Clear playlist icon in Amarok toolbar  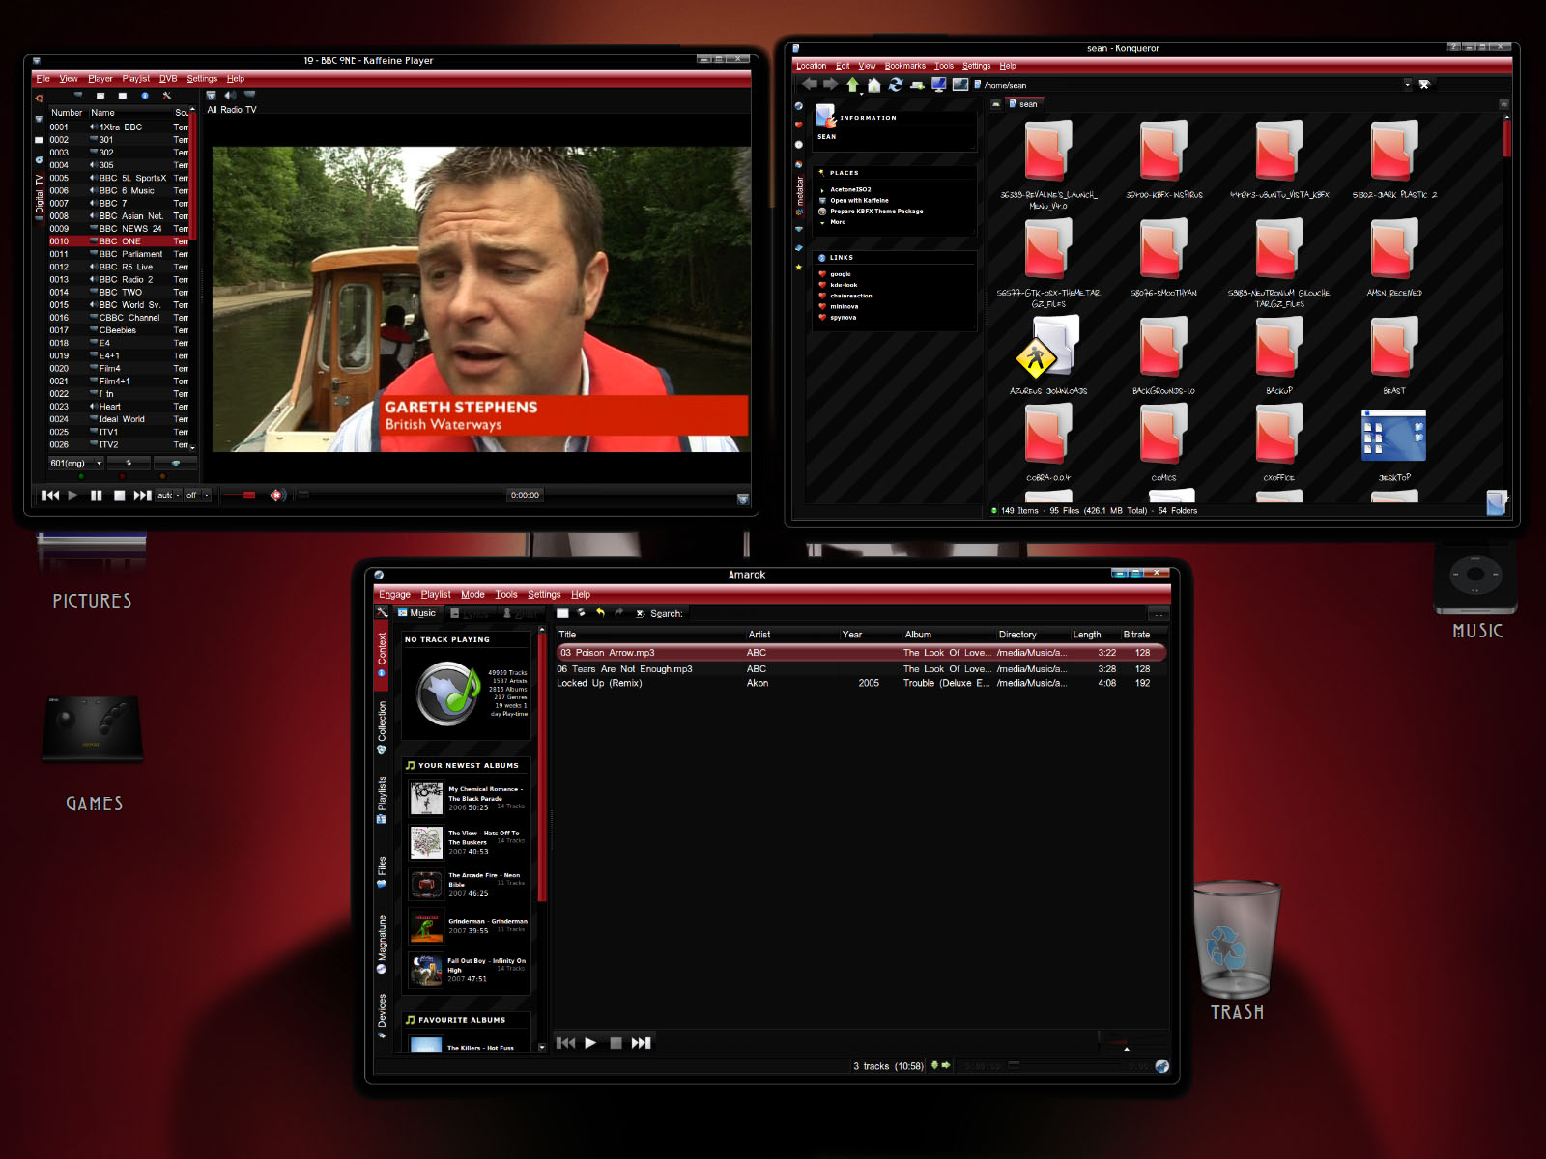click(x=562, y=613)
